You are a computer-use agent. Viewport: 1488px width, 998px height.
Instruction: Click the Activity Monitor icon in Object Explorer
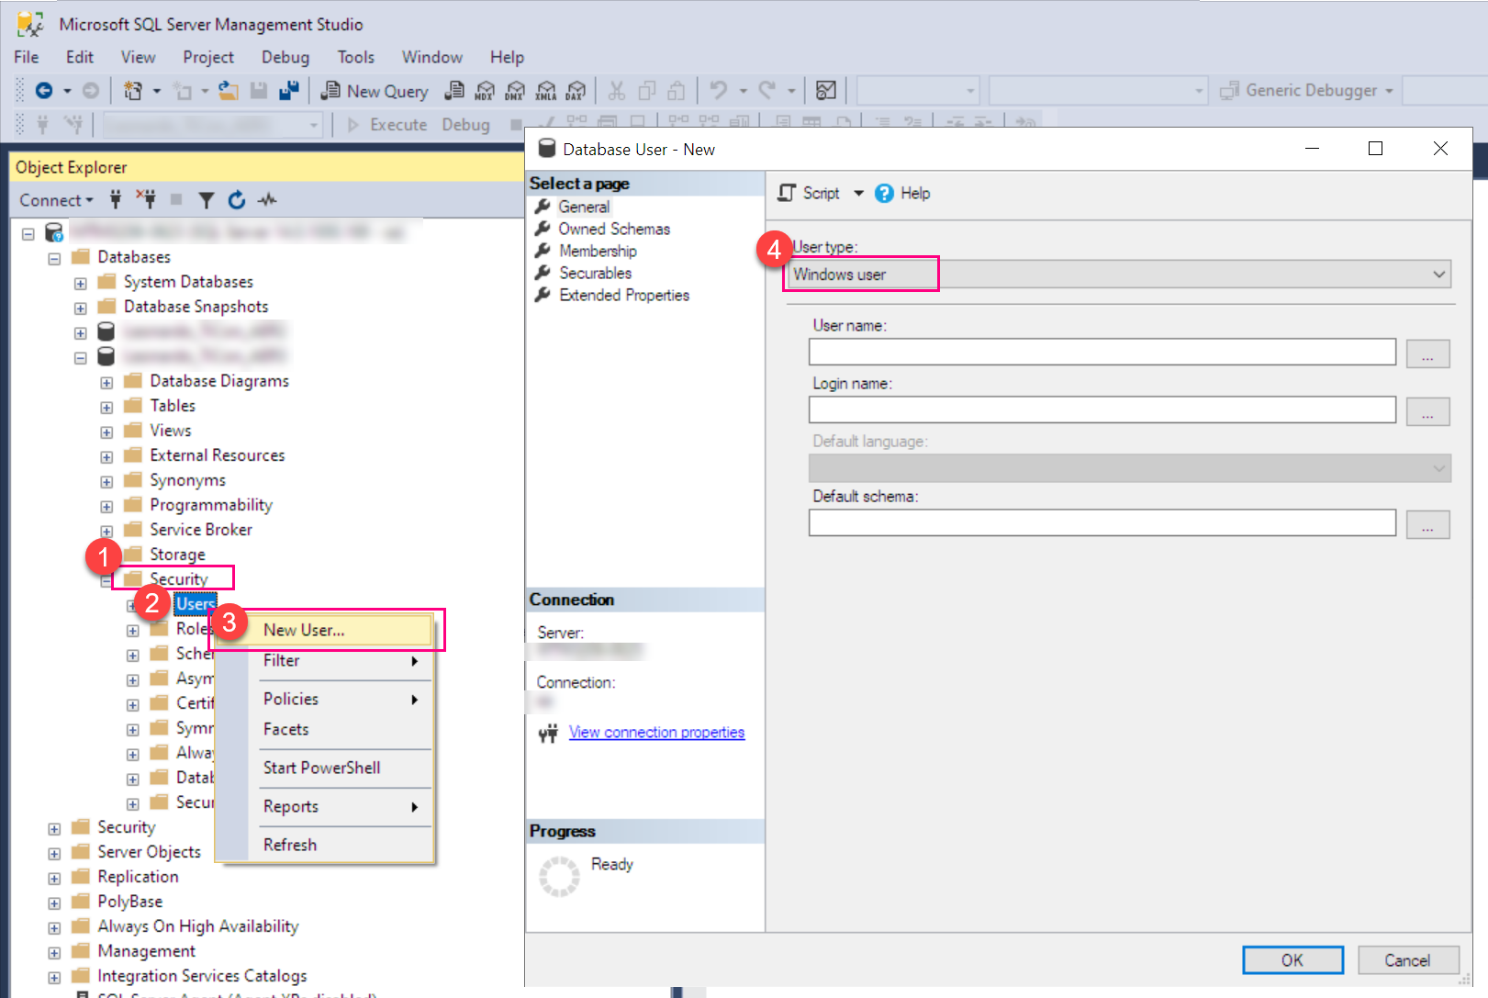coord(267,200)
